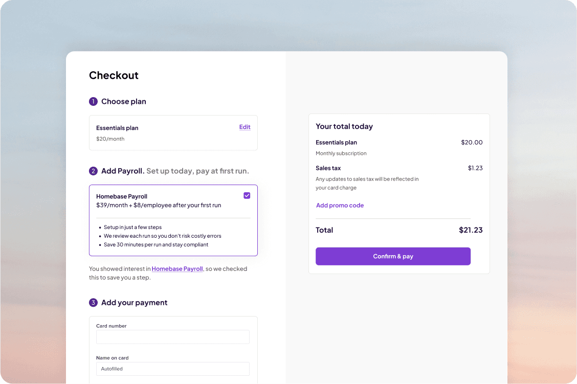The width and height of the screenshot is (577, 384).
Task: Click the 'Total' label in summary
Action: [x=324, y=230]
